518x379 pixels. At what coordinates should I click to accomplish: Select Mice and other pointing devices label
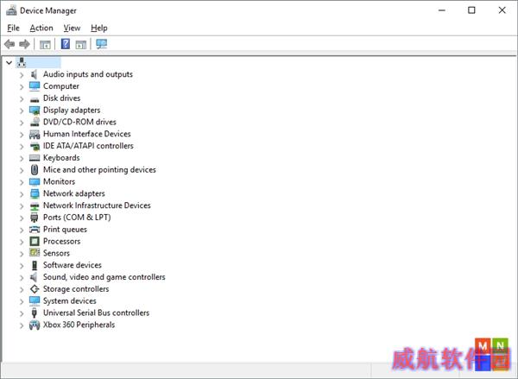(x=99, y=169)
